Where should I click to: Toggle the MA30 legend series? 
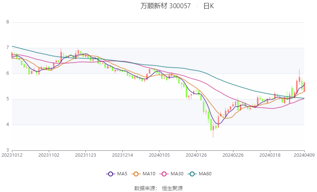(172, 174)
